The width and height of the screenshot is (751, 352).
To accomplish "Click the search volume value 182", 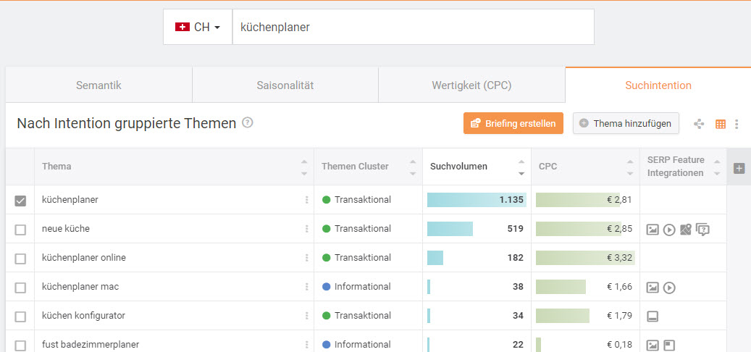I will (x=516, y=258).
